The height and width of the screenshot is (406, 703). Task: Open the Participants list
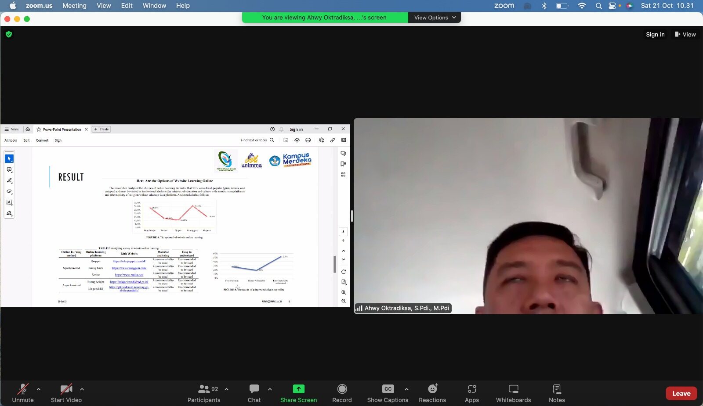tap(204, 393)
